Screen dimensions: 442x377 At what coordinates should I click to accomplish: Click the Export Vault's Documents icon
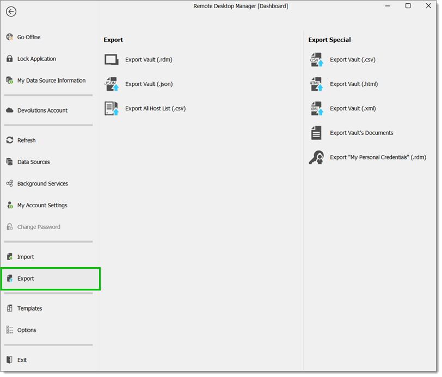tap(316, 133)
